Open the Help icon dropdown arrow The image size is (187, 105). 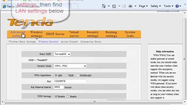[x=180, y=6]
